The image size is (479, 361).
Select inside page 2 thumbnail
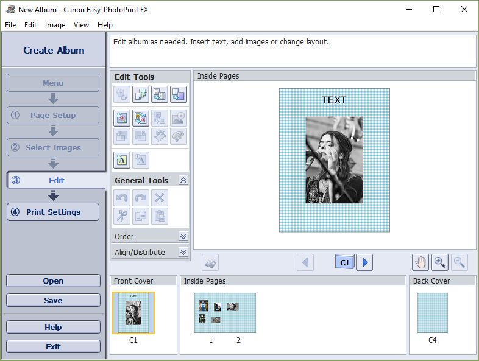pos(241,313)
